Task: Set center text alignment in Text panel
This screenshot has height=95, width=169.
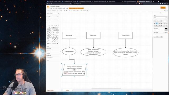Action: [x=157, y=23]
